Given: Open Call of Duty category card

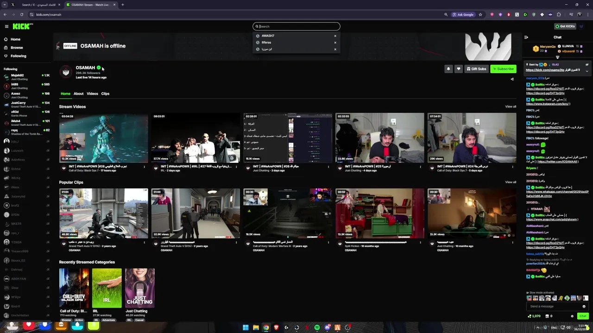Looking at the screenshot, I should pyautogui.click(x=74, y=288).
